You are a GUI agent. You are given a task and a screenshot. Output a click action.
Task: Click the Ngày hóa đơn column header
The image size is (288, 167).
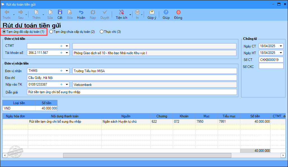tap(15, 116)
